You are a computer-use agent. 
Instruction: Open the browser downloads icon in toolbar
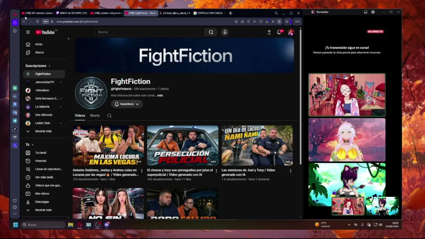[267, 22]
